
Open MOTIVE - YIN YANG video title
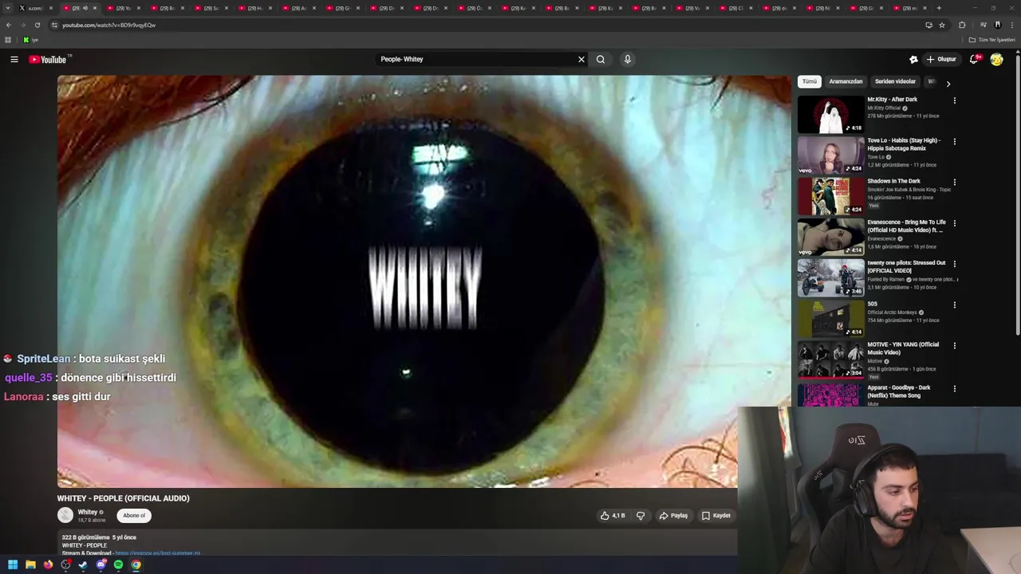pos(903,348)
